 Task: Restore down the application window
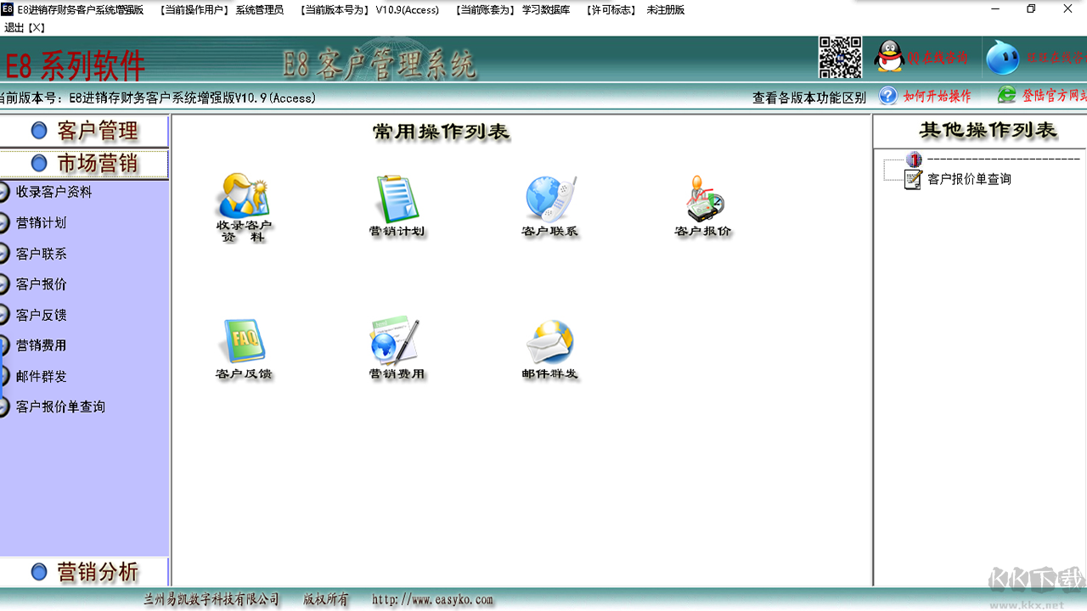[x=1031, y=9]
